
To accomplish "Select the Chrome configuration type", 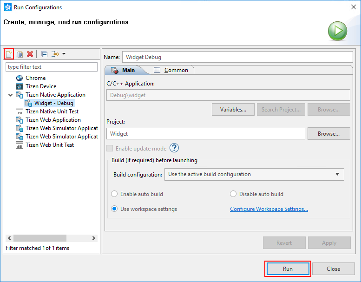I will pyautogui.click(x=35, y=78).
